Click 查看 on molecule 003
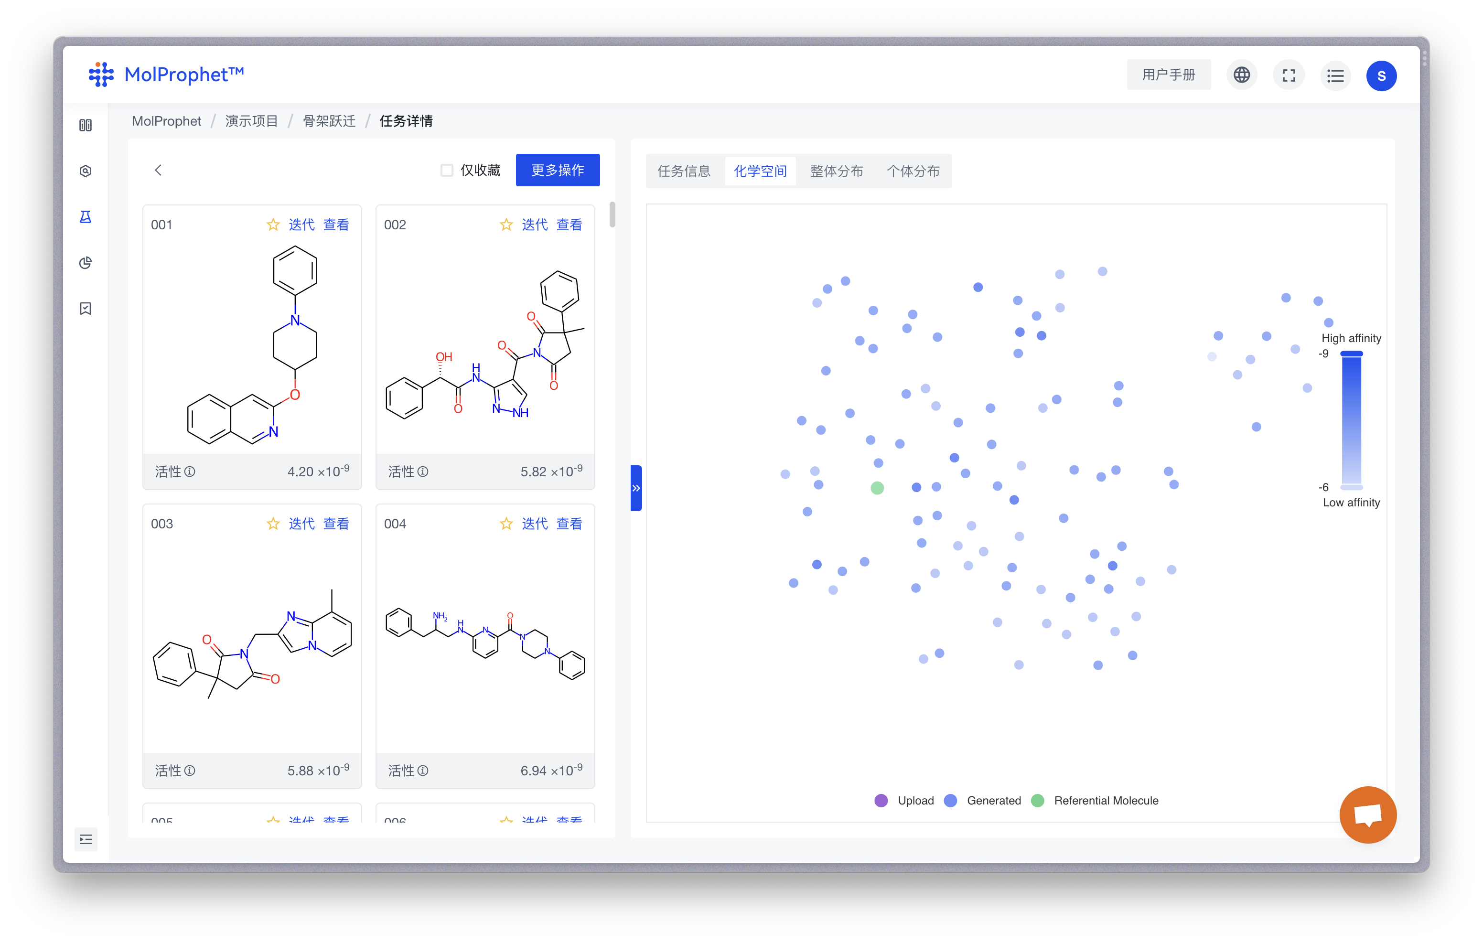Image resolution: width=1483 pixels, height=943 pixels. coord(336,524)
